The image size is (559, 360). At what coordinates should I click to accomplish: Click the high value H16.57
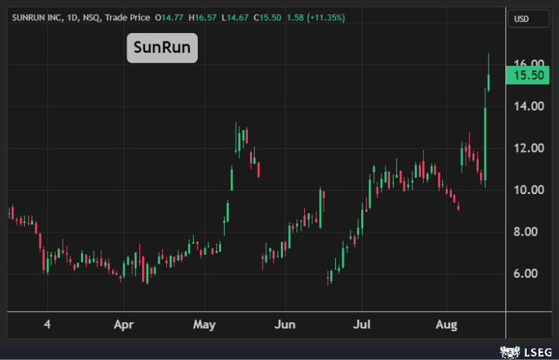tap(203, 18)
